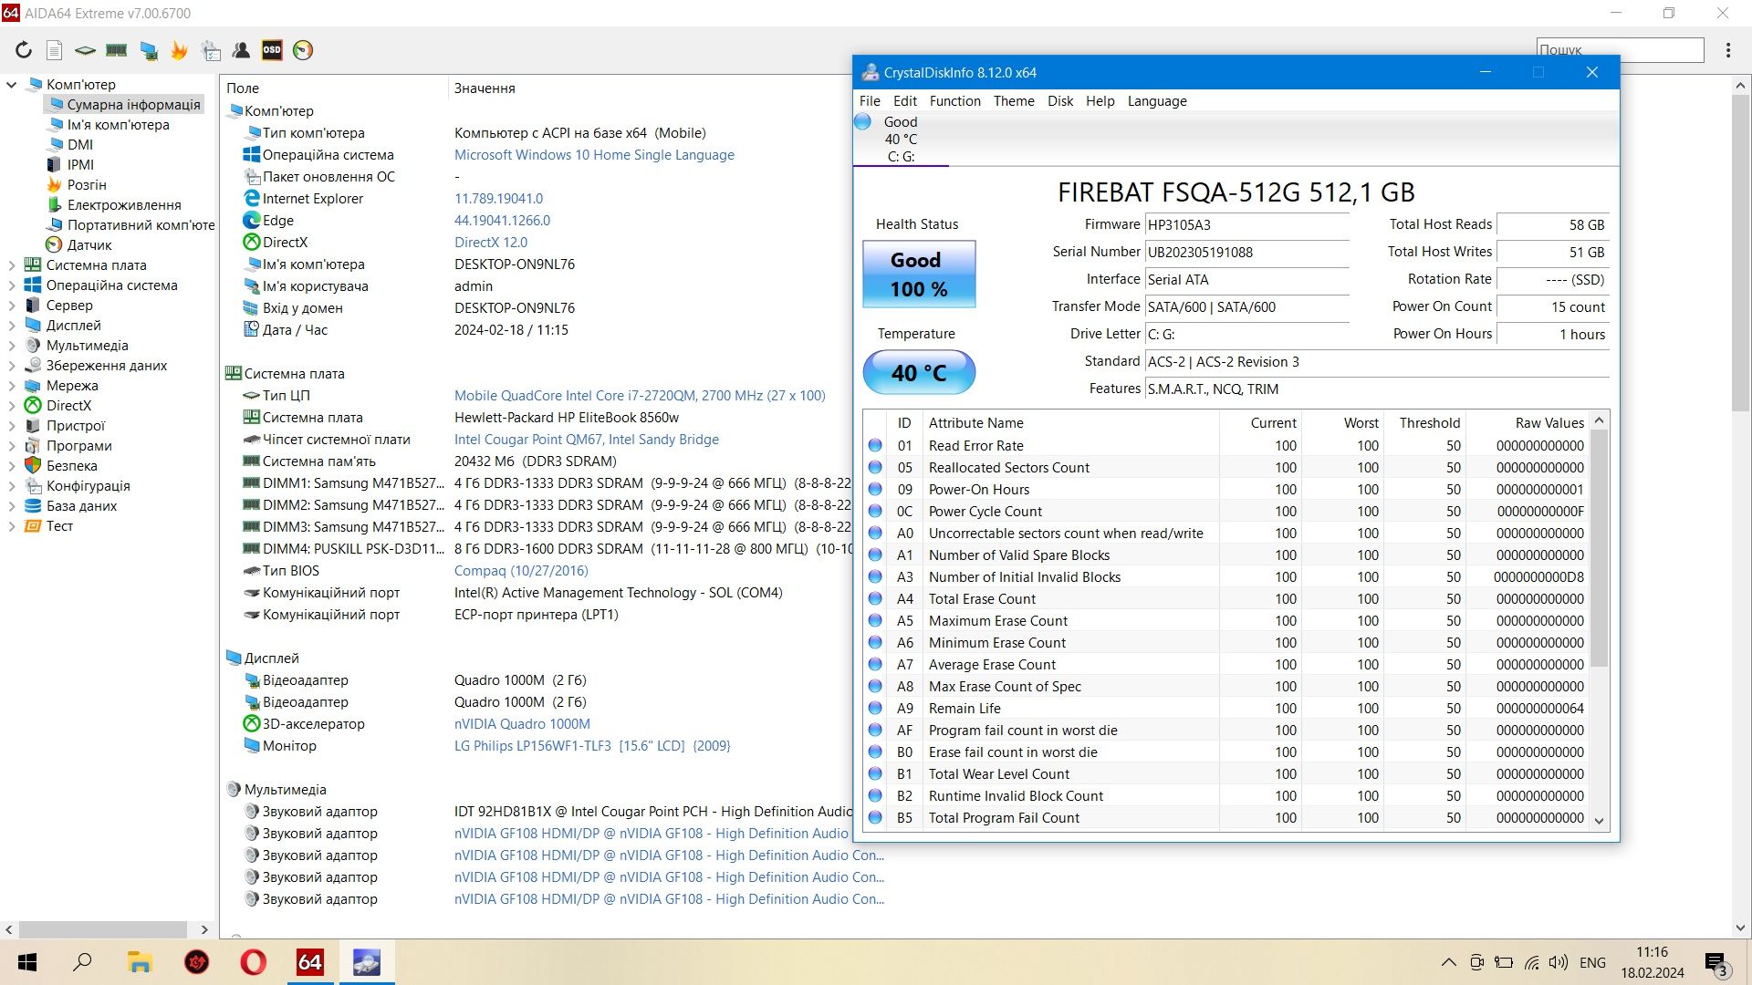Open the DirectX 12.0 link
The height and width of the screenshot is (985, 1752).
coord(491,242)
